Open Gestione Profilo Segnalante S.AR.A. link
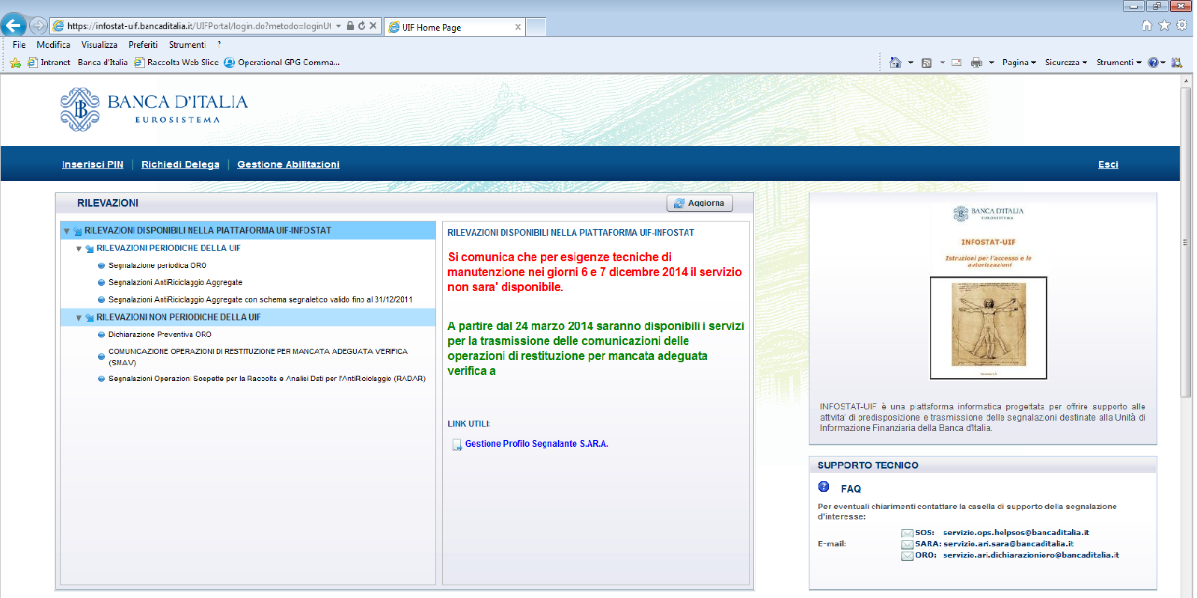Screen dimensions: 1197x598 point(536,444)
